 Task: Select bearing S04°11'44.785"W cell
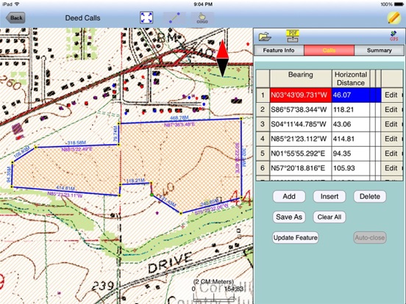301,124
